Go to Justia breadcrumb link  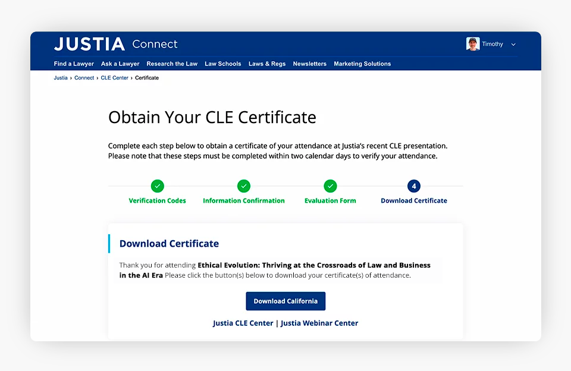[x=61, y=78]
